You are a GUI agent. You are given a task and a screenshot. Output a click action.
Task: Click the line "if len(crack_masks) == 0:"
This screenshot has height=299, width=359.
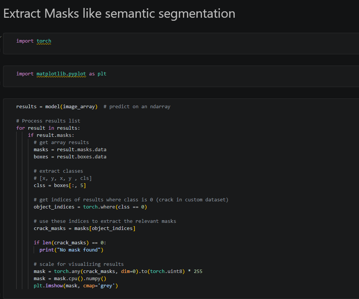coord(70,243)
